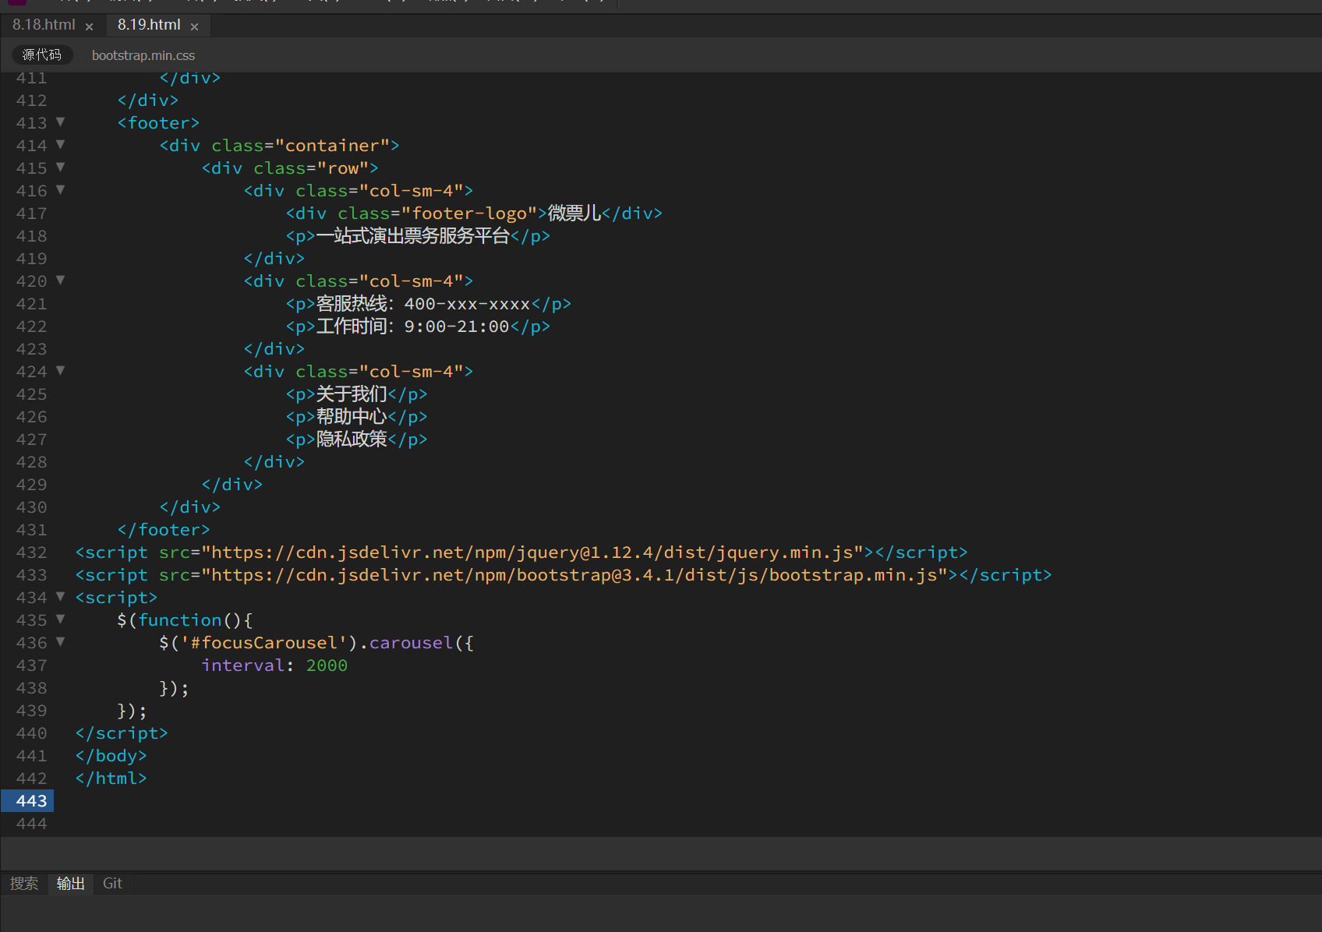Viewport: 1322px width, 932px height.
Task: Collapse the col-sm-4 div on line 420
Action: (x=60, y=281)
